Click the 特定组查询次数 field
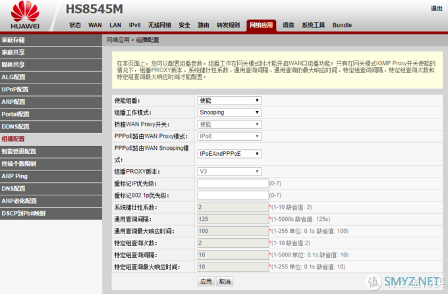 (233, 243)
